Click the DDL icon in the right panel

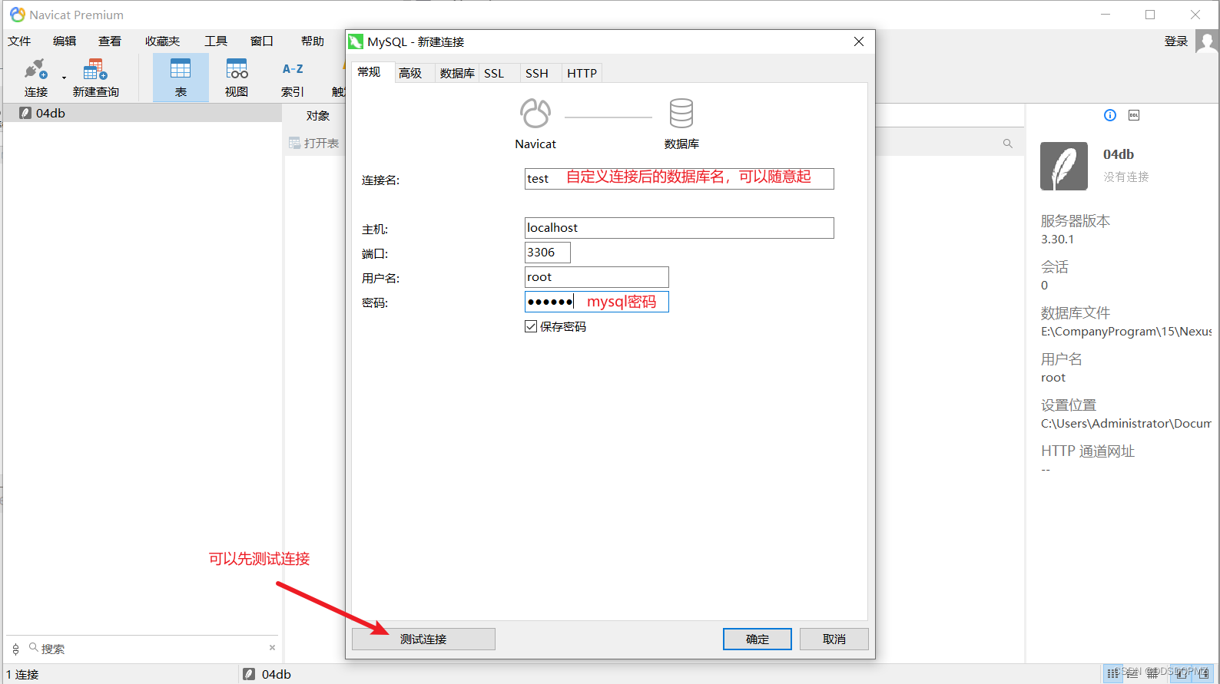(x=1134, y=115)
